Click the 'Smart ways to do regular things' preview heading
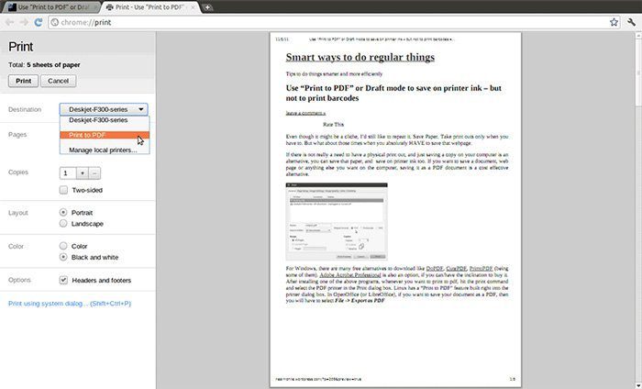Screen dimensions: 642x389 point(360,57)
